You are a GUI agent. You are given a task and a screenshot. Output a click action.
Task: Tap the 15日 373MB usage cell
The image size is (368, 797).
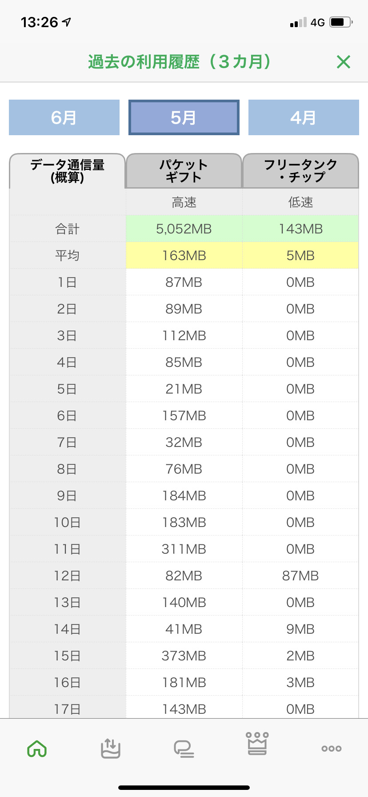pyautogui.click(x=184, y=656)
